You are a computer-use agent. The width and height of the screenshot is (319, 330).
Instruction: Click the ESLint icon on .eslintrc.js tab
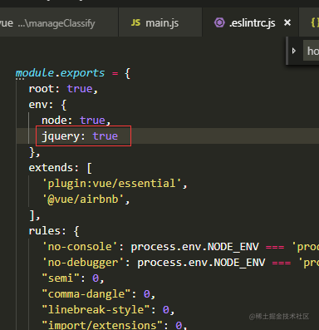pyautogui.click(x=219, y=22)
